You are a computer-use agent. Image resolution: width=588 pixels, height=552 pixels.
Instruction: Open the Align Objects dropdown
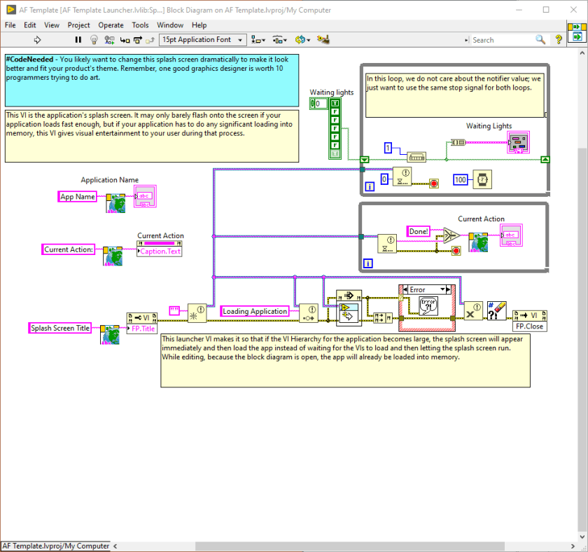[x=258, y=40]
